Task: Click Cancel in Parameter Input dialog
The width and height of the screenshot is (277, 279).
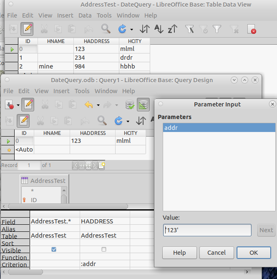Action: (x=217, y=253)
